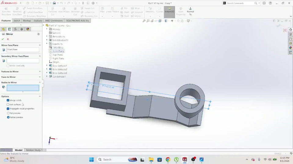Toggle the Merge solids checkbox
The image size is (293, 164).
[x=8, y=100]
